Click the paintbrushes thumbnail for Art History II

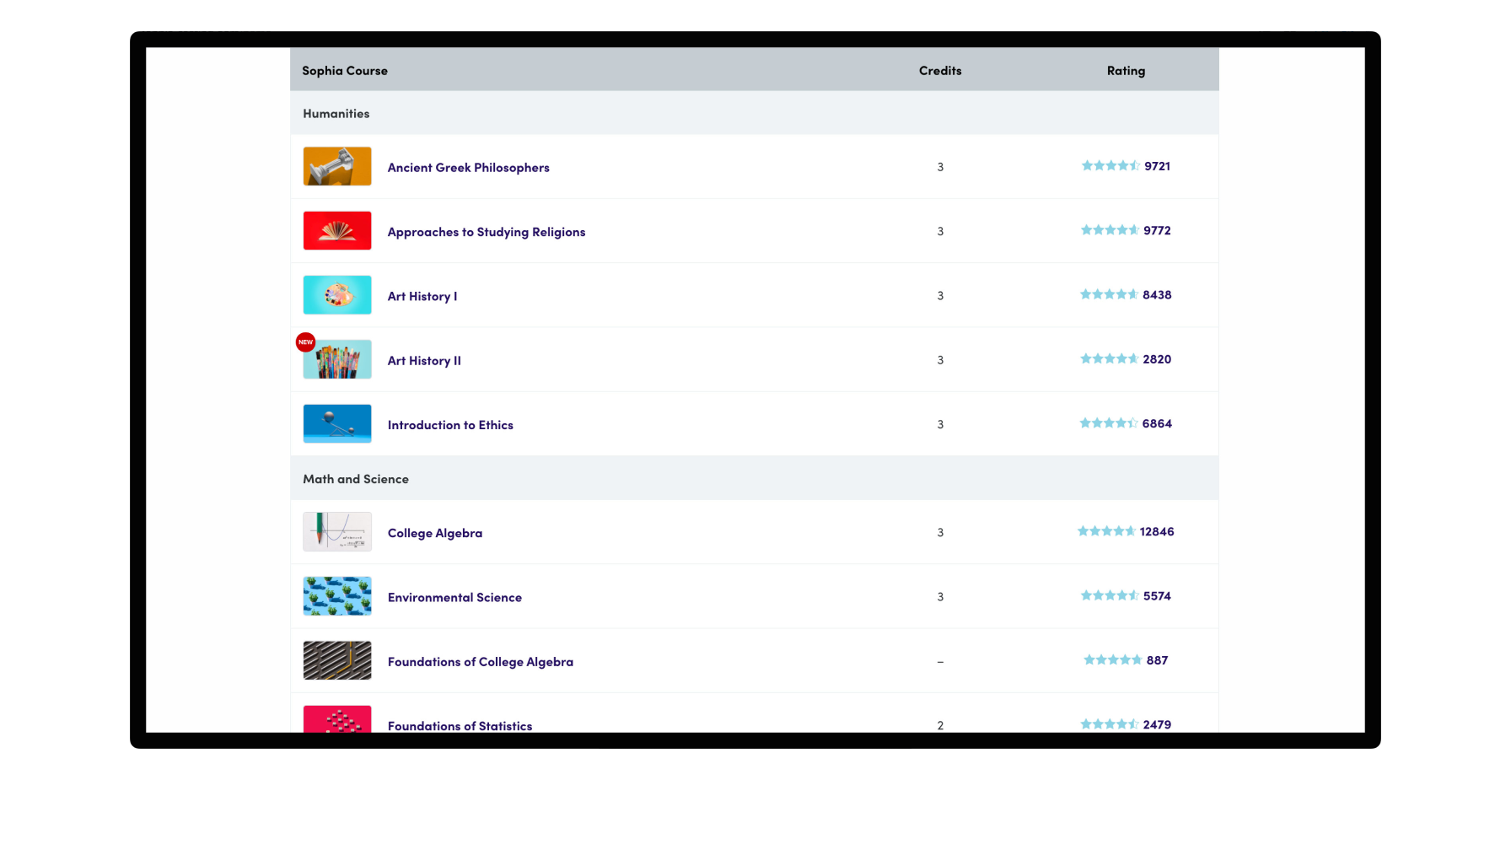click(337, 359)
